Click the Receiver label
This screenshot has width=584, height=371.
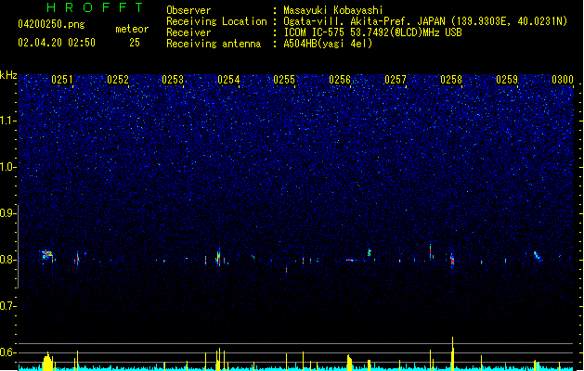188,32
